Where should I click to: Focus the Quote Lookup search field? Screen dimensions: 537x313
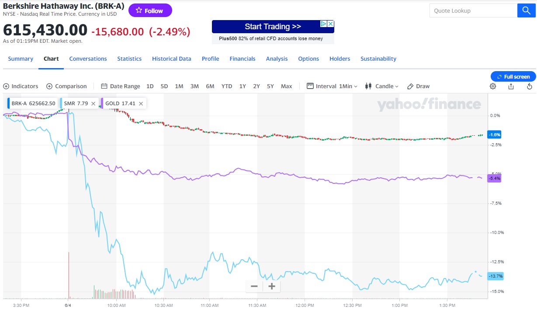click(473, 10)
